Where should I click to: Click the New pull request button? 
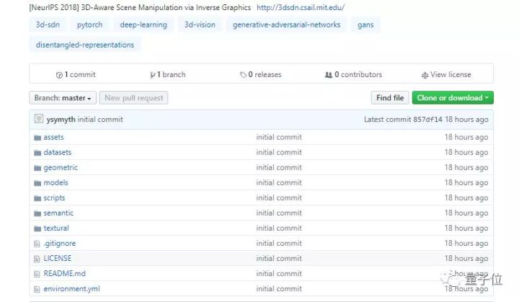point(134,98)
